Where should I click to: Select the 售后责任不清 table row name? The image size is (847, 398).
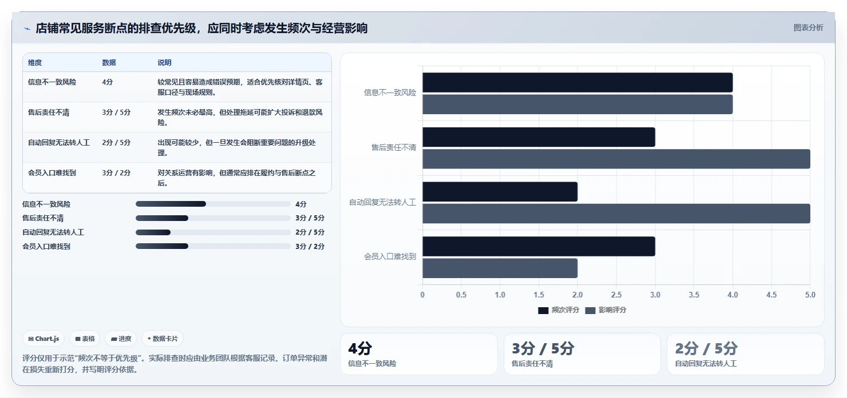point(49,112)
